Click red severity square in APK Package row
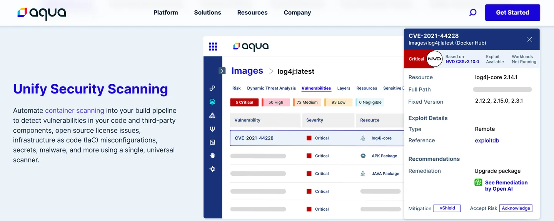 309,156
